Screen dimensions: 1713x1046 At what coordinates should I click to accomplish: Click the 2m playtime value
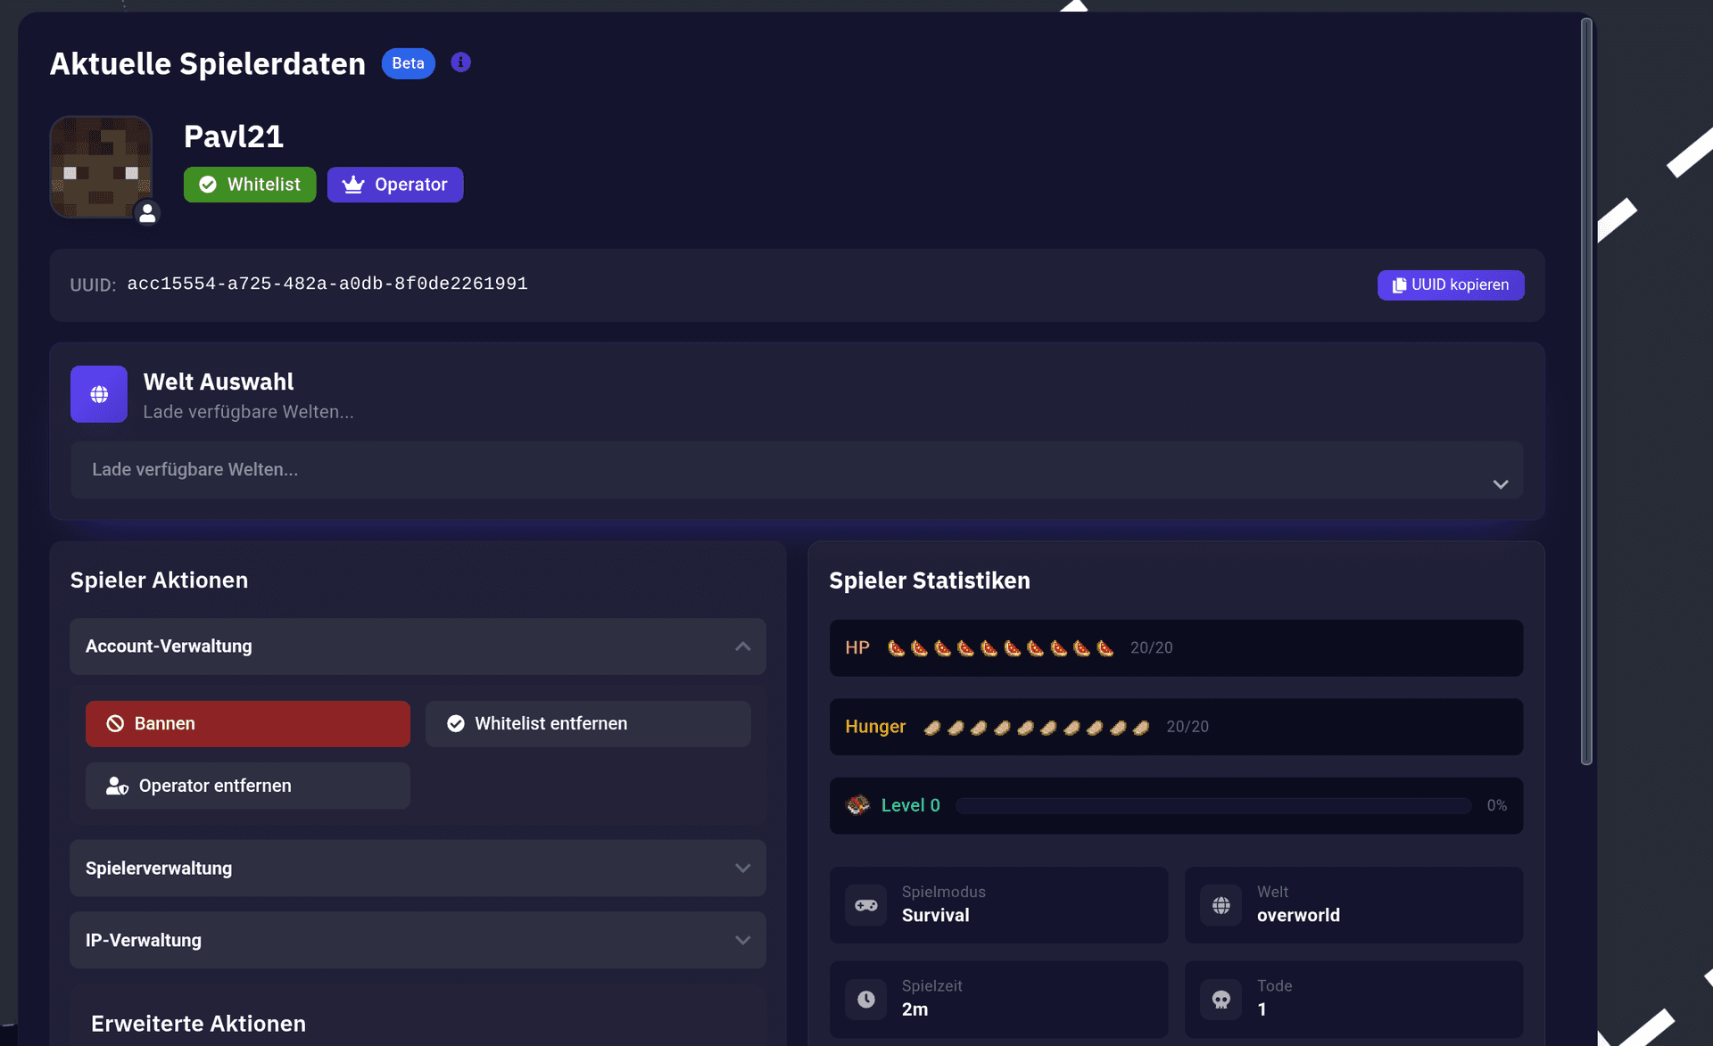(x=915, y=1009)
